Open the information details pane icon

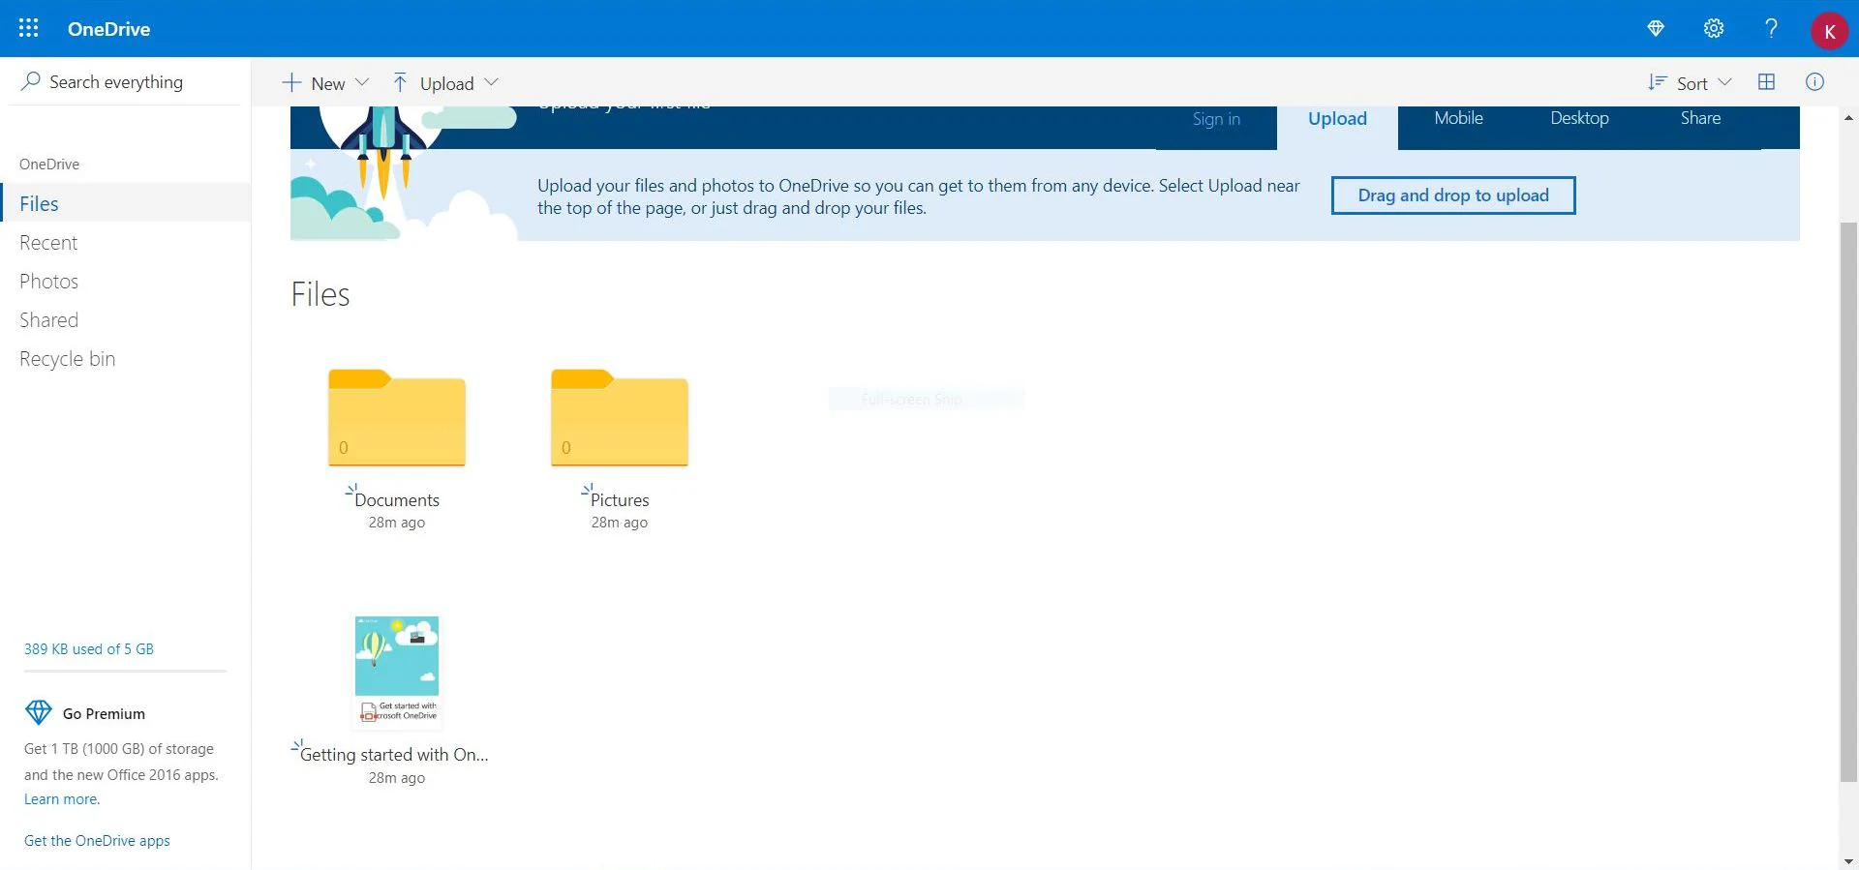pos(1814,82)
